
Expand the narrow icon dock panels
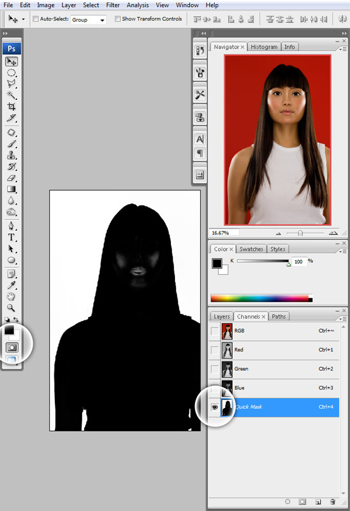[204, 33]
